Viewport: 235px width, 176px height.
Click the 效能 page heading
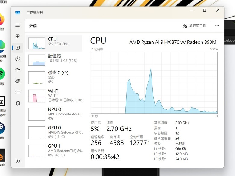pos(33,26)
